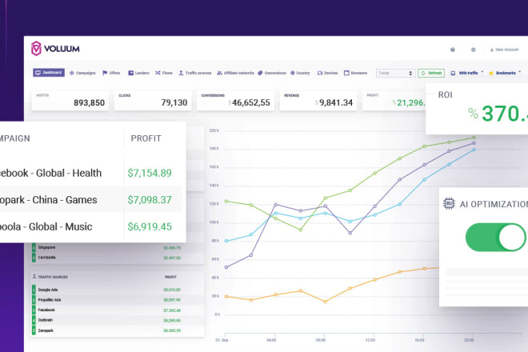Click profit value $7,098.37
This screenshot has width=528, height=352.
click(150, 200)
